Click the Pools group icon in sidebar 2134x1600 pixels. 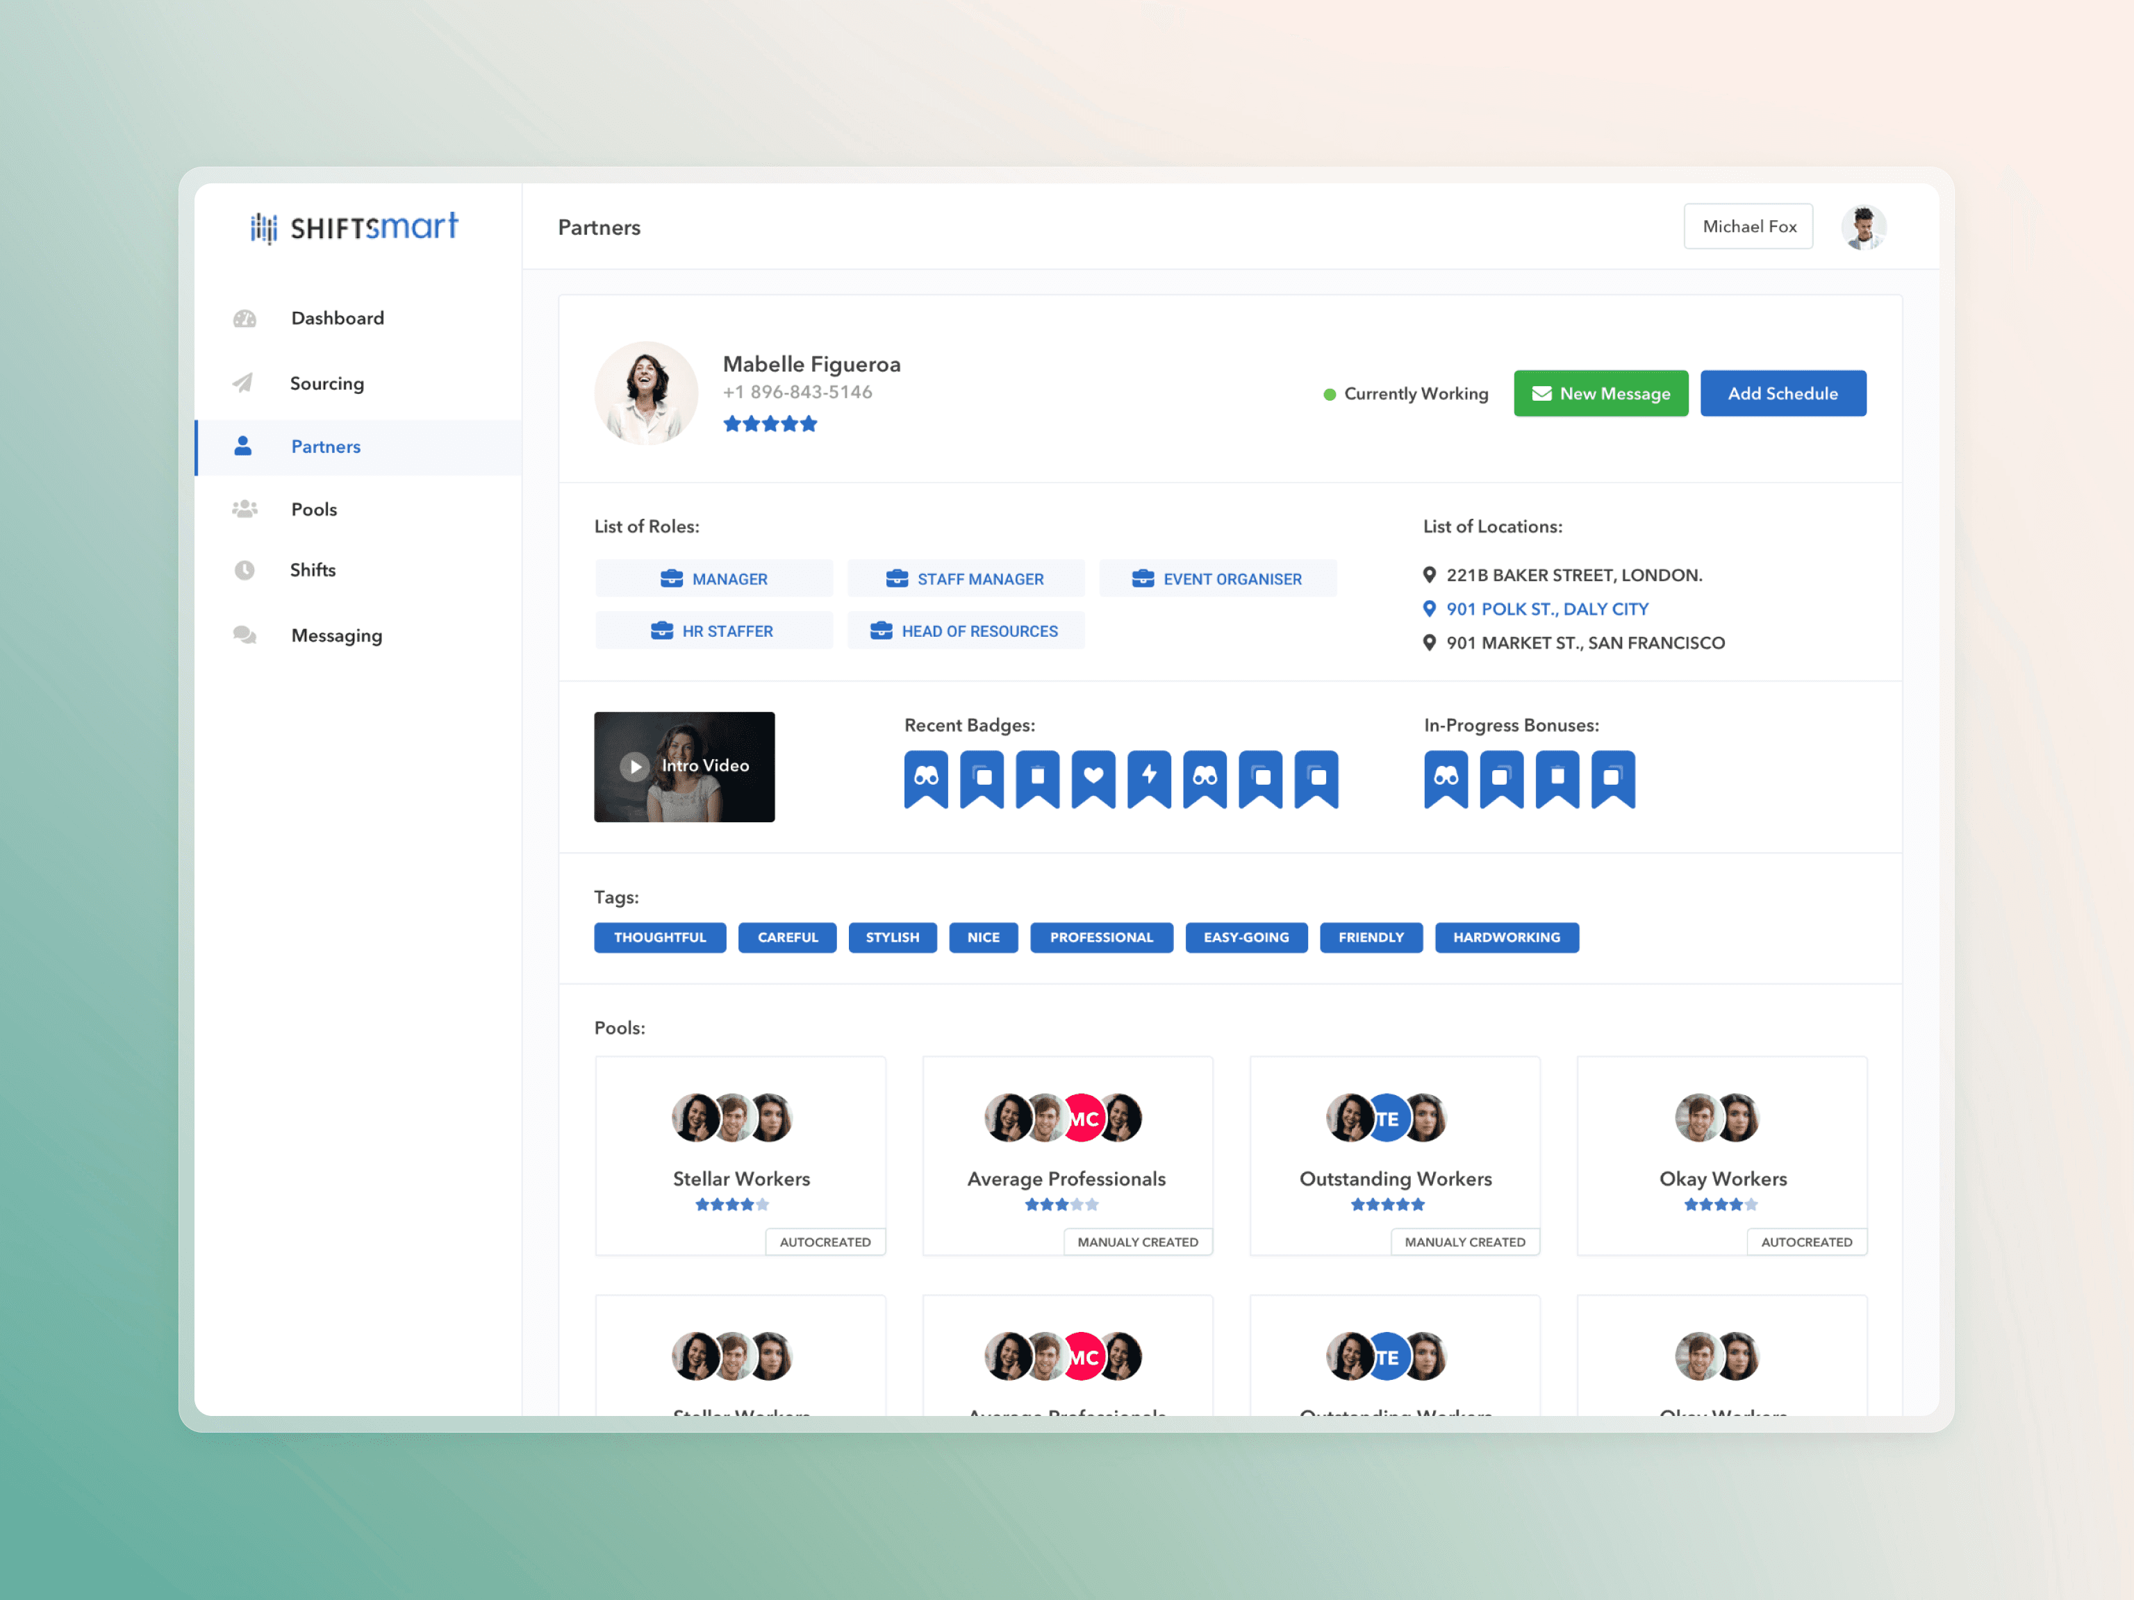pyautogui.click(x=245, y=509)
